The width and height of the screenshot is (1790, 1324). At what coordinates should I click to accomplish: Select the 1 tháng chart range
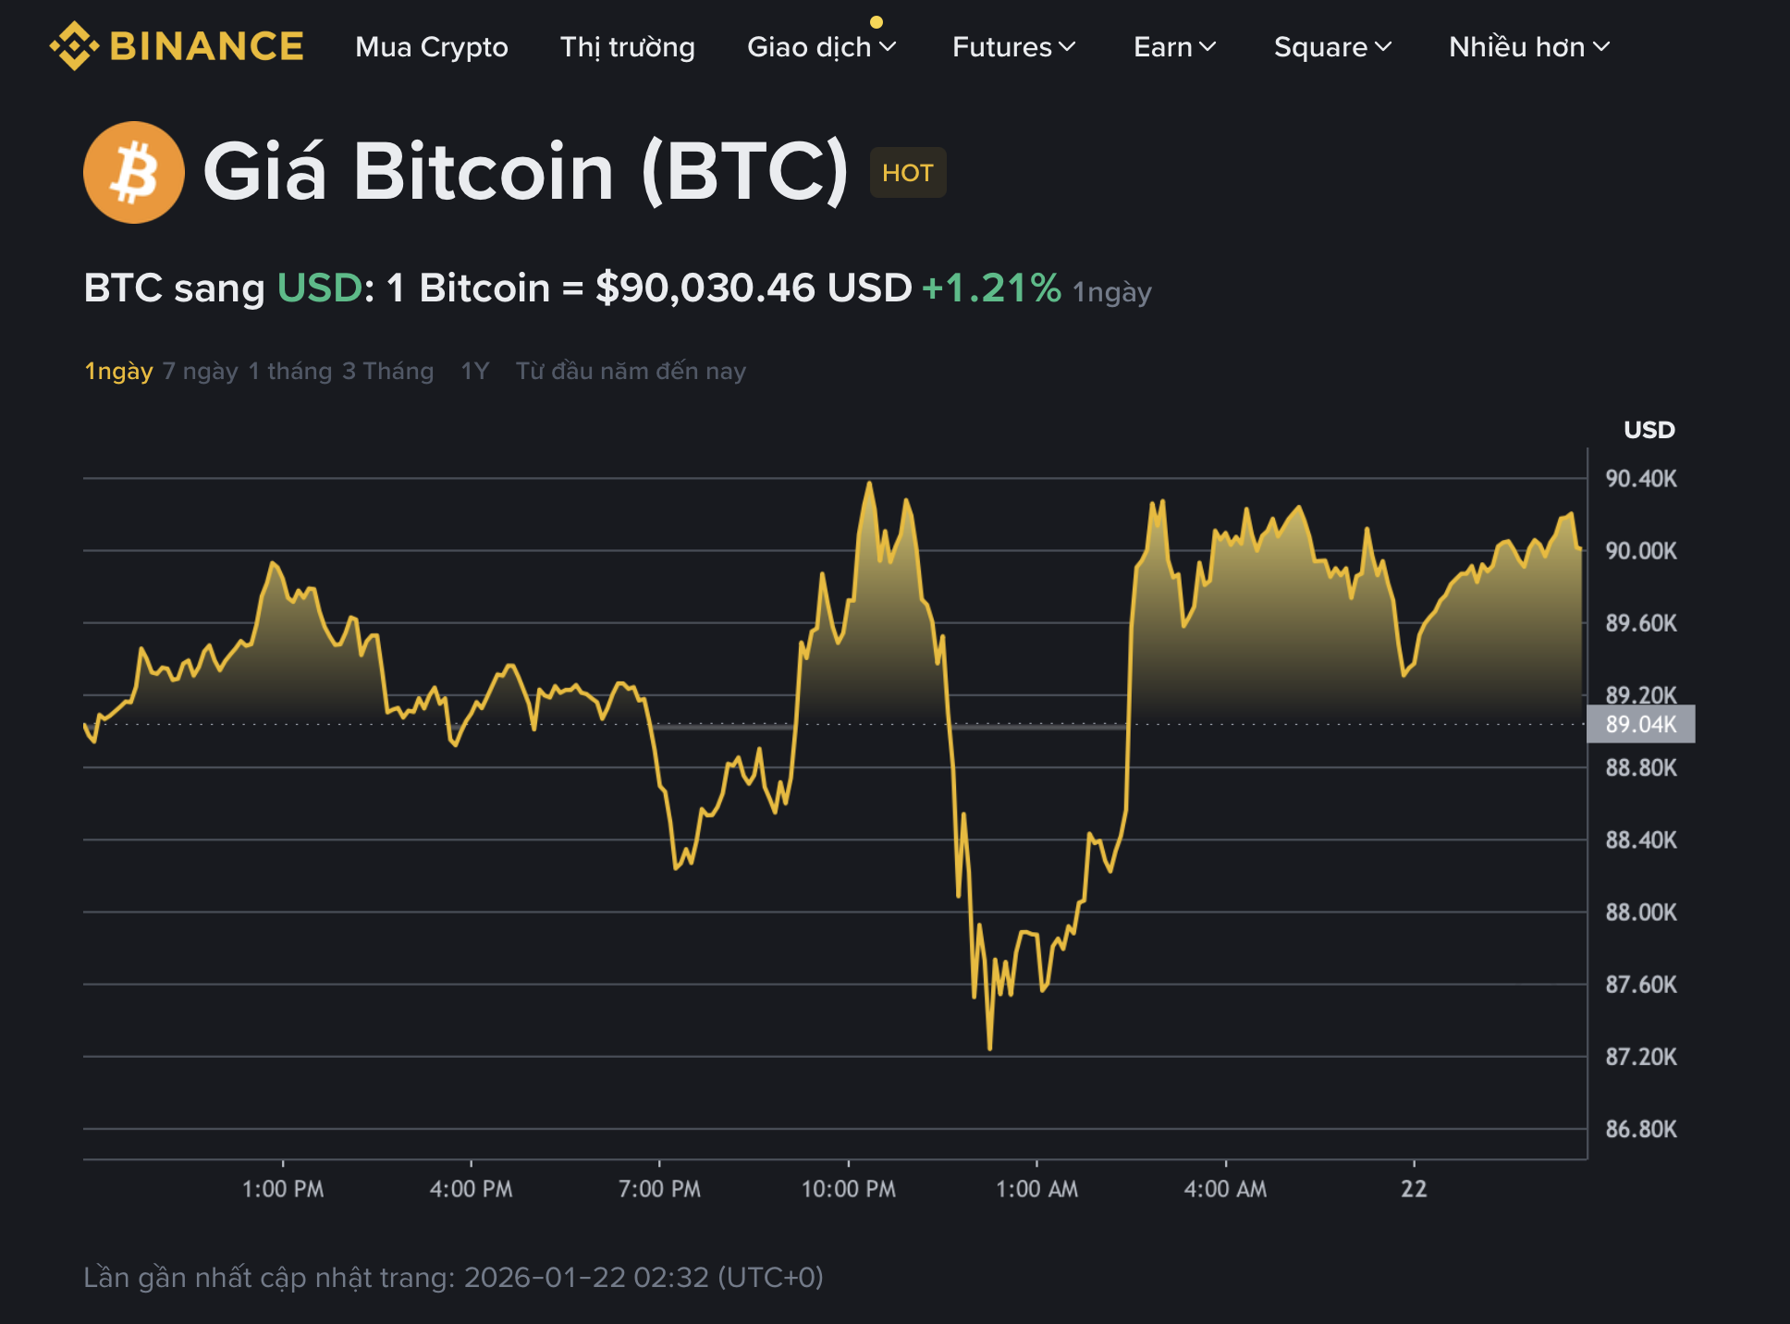point(289,371)
